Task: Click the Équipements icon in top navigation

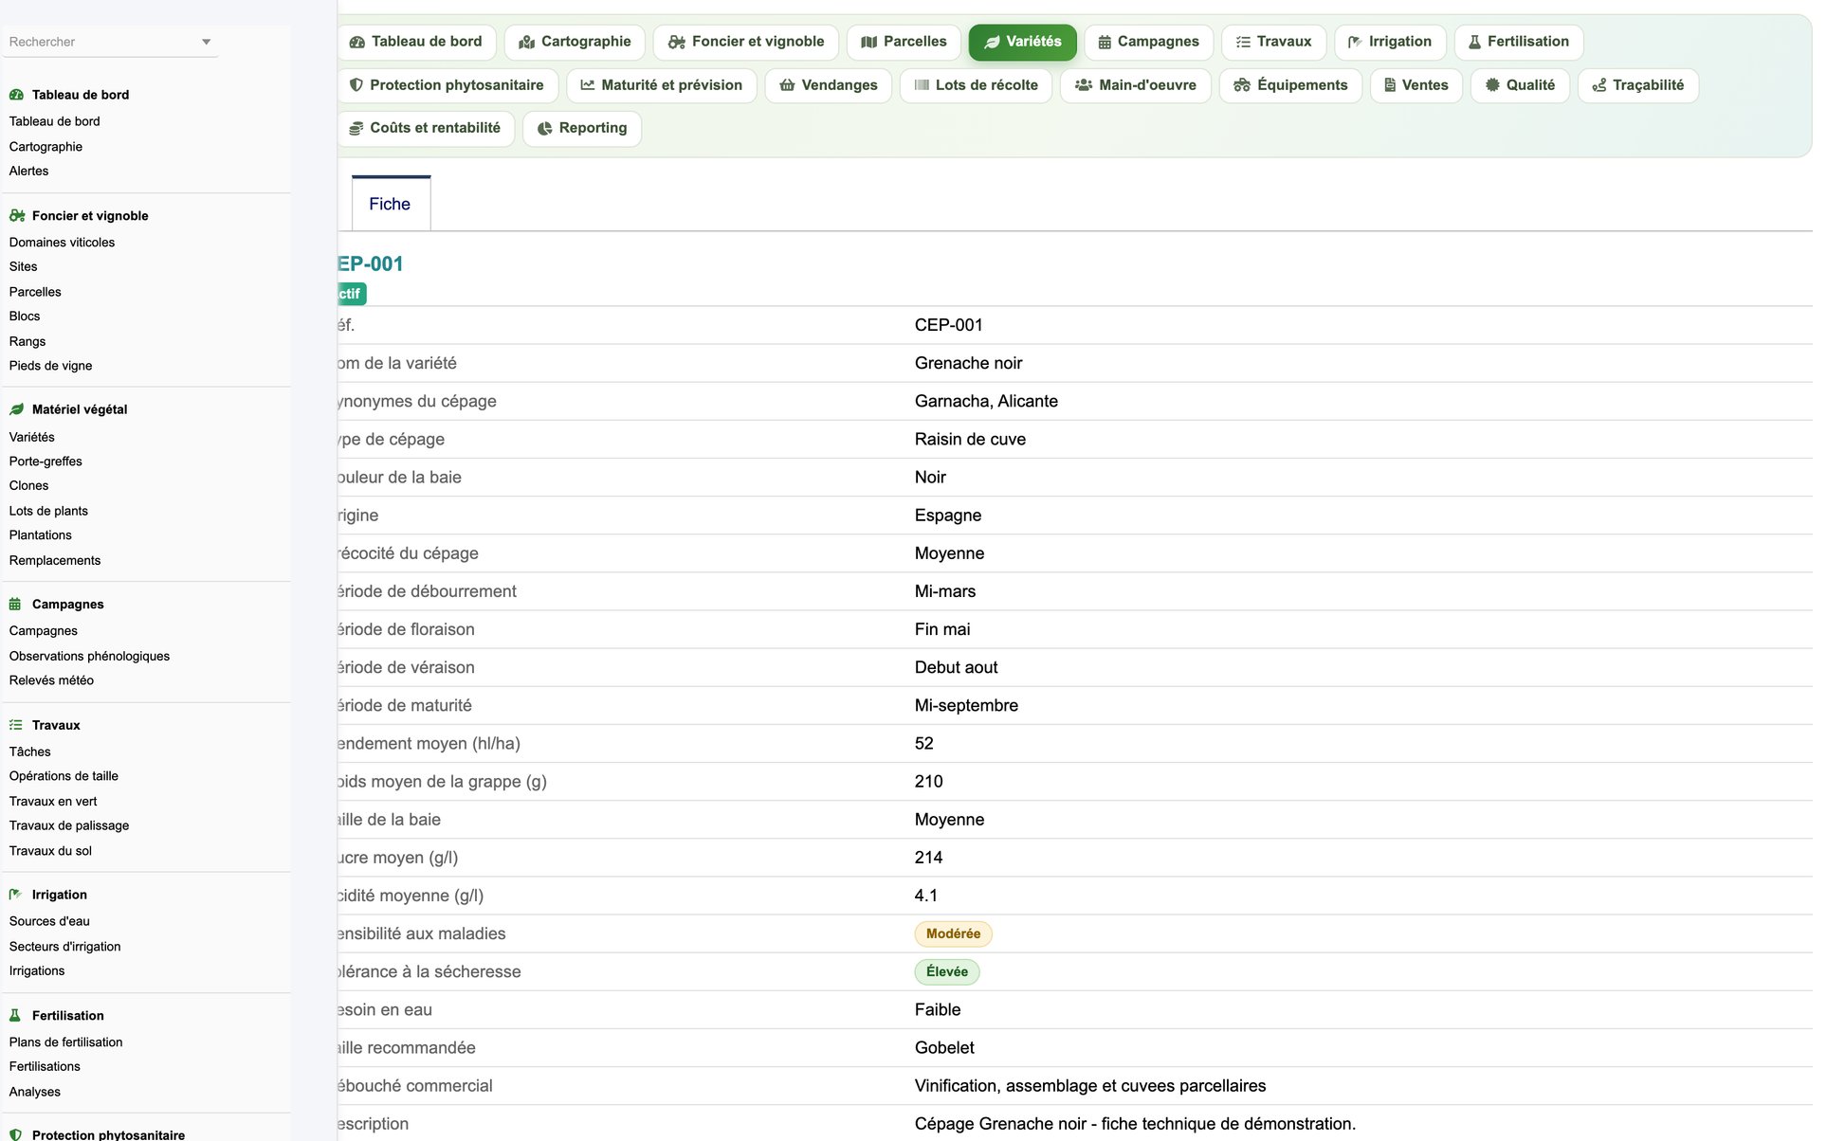Action: [1242, 85]
